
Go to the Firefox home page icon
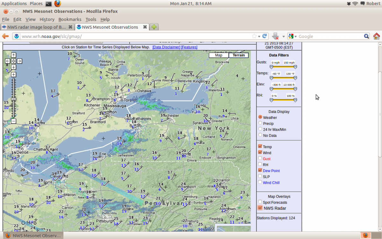point(377,36)
